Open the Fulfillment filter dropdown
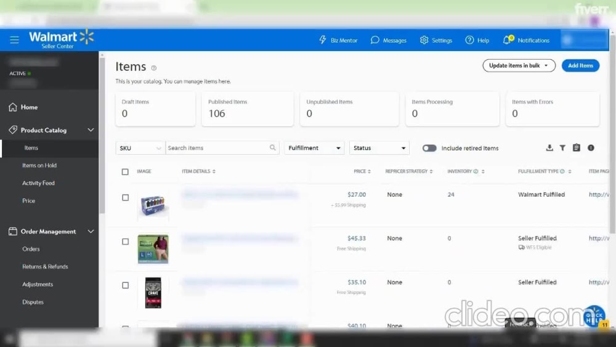Viewport: 616px width, 347px height. 314,148
